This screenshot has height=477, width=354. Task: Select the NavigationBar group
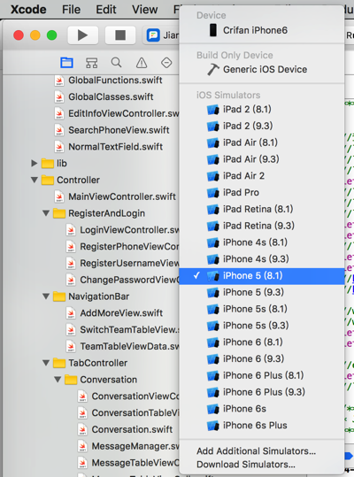click(99, 296)
